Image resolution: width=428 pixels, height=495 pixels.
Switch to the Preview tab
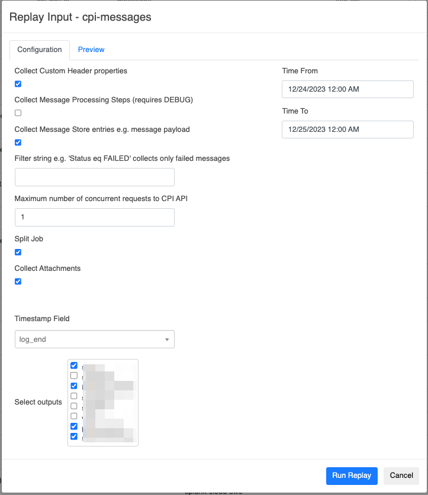(91, 50)
